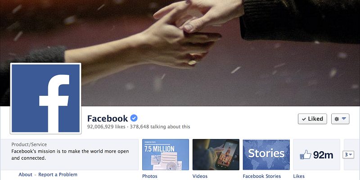Open the 7.5 Million photos thumbnail

(166, 154)
